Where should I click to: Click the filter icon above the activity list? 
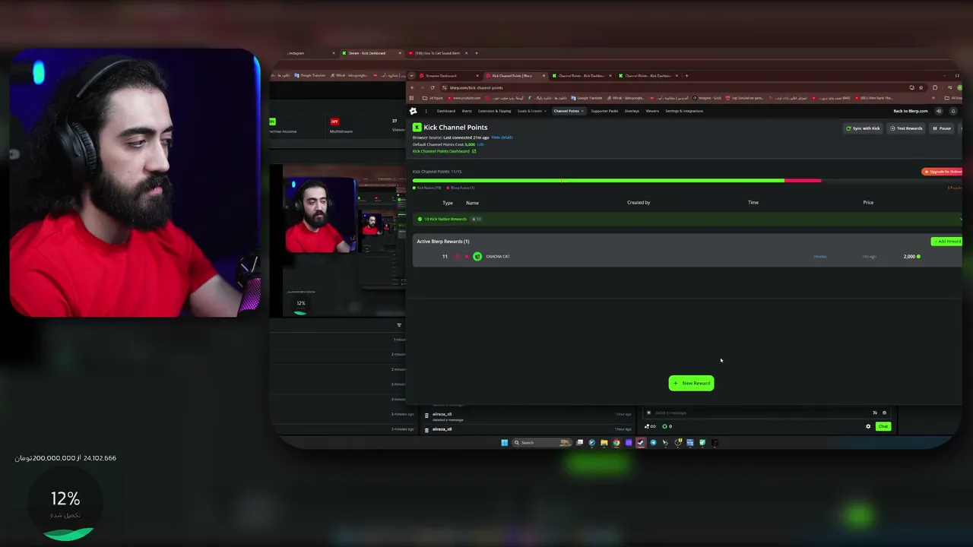point(399,325)
